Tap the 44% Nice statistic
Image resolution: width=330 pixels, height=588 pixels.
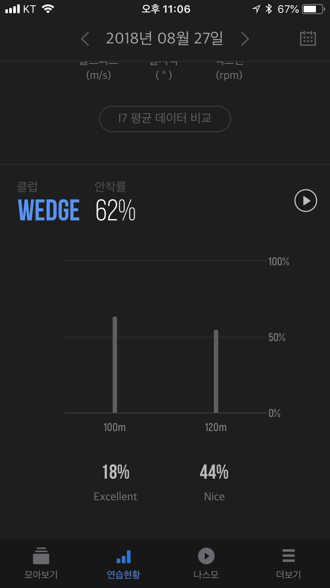(x=214, y=480)
